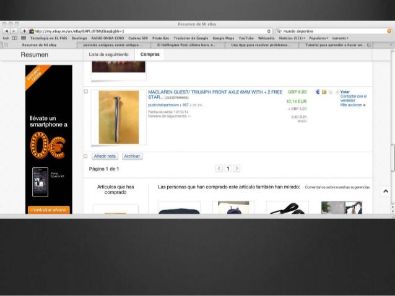Click the 'Página 1 de 1' text
Image resolution: width=395 pixels, height=296 pixels.
104,169
